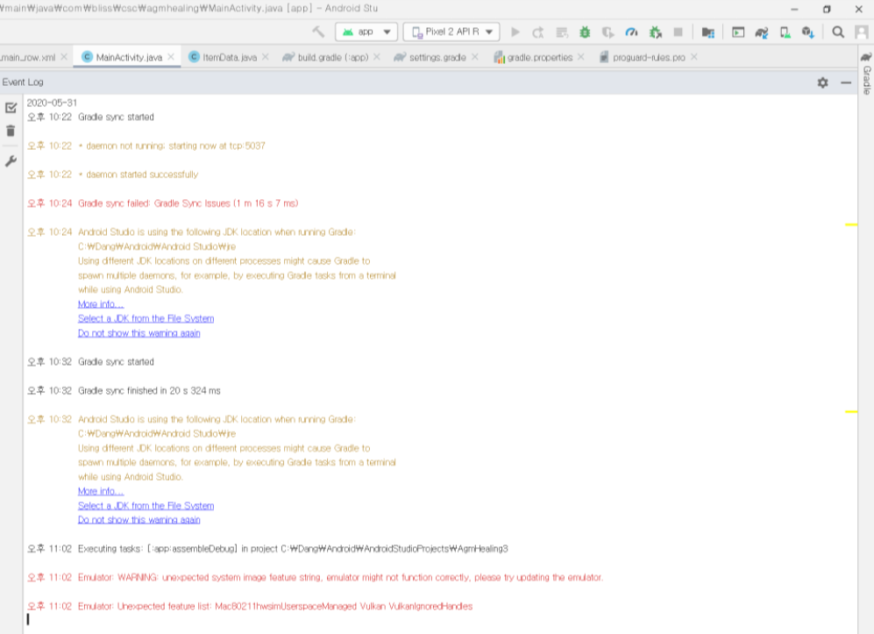Close the build.gradle (:app) tab
The image size is (874, 634).
click(x=377, y=57)
